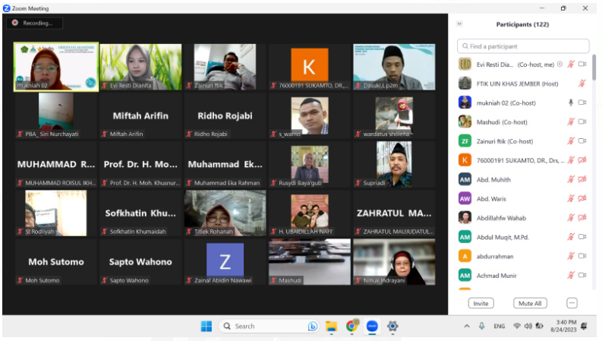Screen dimensions: 602x341
Task: Open the more options ellipsis button
Action: coord(572,303)
